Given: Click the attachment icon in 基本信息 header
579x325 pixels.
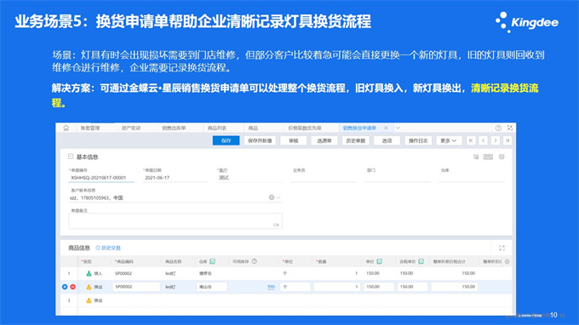Looking at the screenshot, I should pyautogui.click(x=476, y=157).
